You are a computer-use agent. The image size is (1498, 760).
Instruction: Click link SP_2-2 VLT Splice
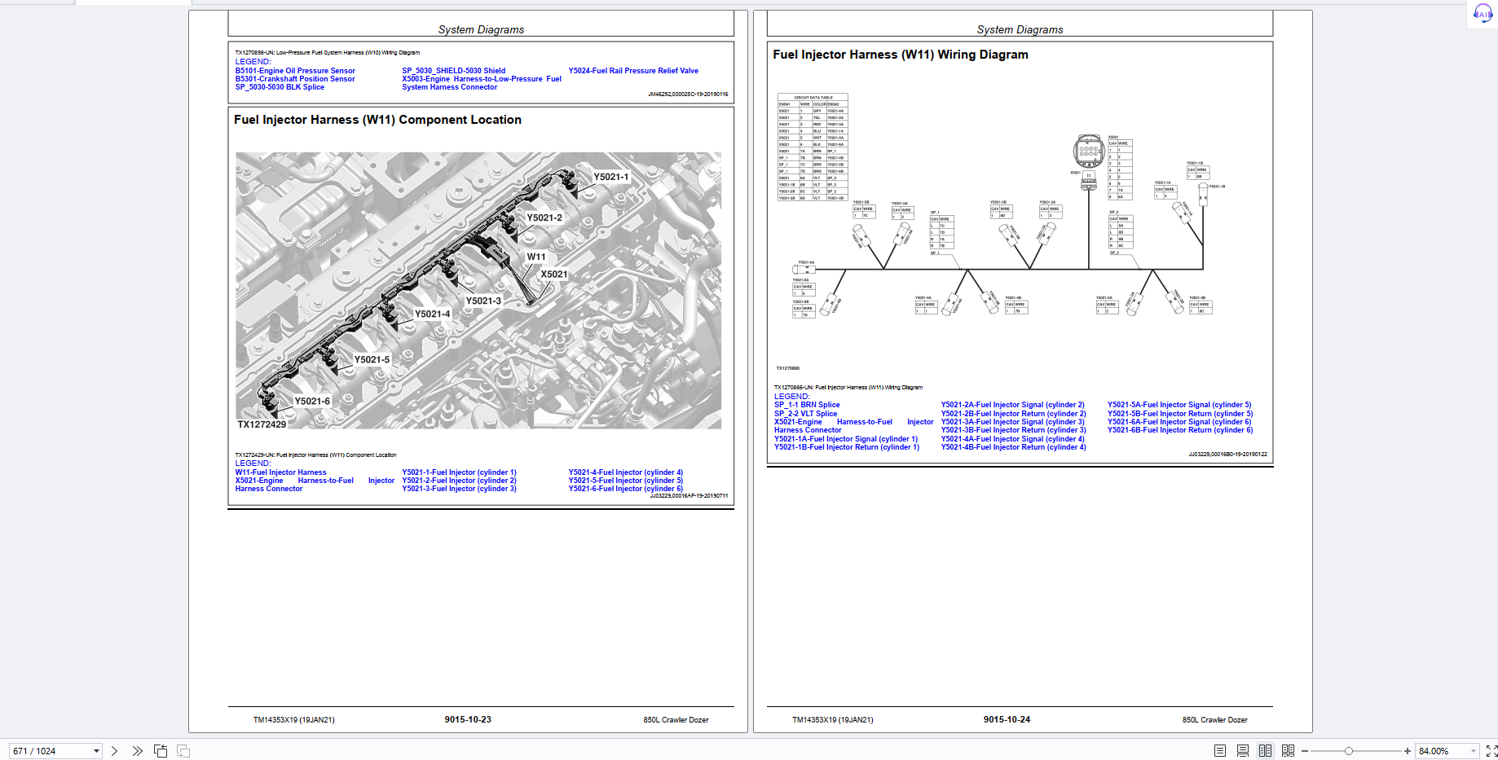tap(805, 414)
